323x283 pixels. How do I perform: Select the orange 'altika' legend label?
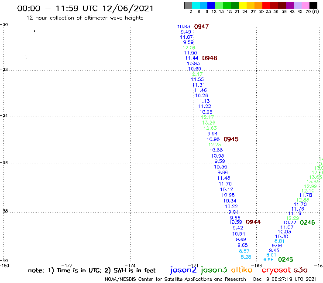(x=242, y=270)
